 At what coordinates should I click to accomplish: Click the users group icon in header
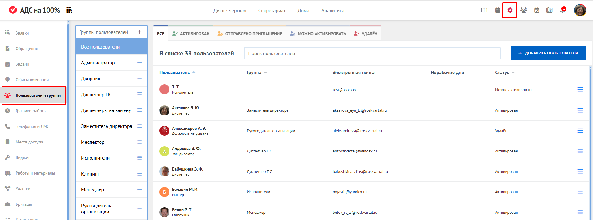coord(523,10)
